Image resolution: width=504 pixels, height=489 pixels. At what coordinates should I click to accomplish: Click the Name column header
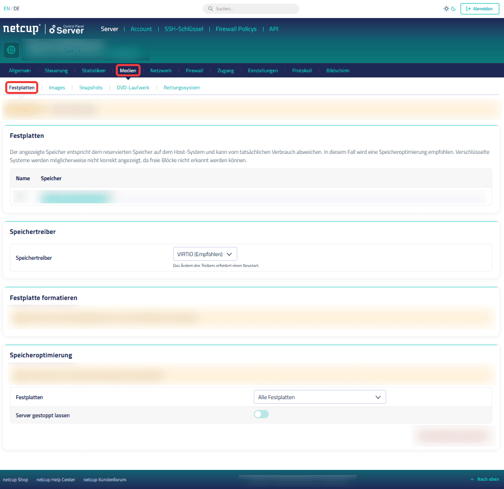(23, 179)
